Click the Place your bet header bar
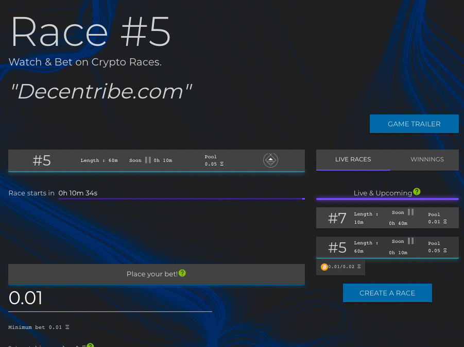This screenshot has width=464, height=347. [156, 274]
